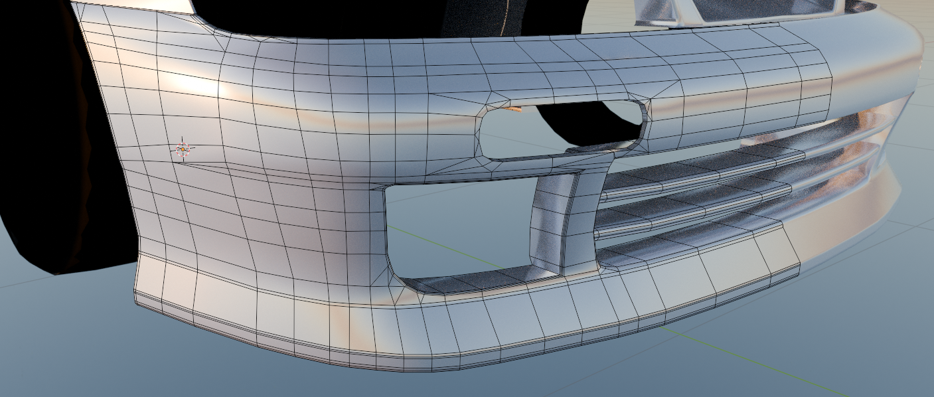This screenshot has width=934, height=397.
Task: Click the 3D cursor crosshair on the bumper
Action: click(183, 150)
